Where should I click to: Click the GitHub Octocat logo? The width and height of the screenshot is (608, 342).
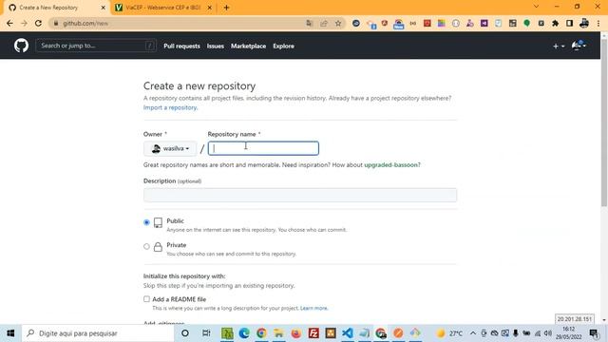21,46
